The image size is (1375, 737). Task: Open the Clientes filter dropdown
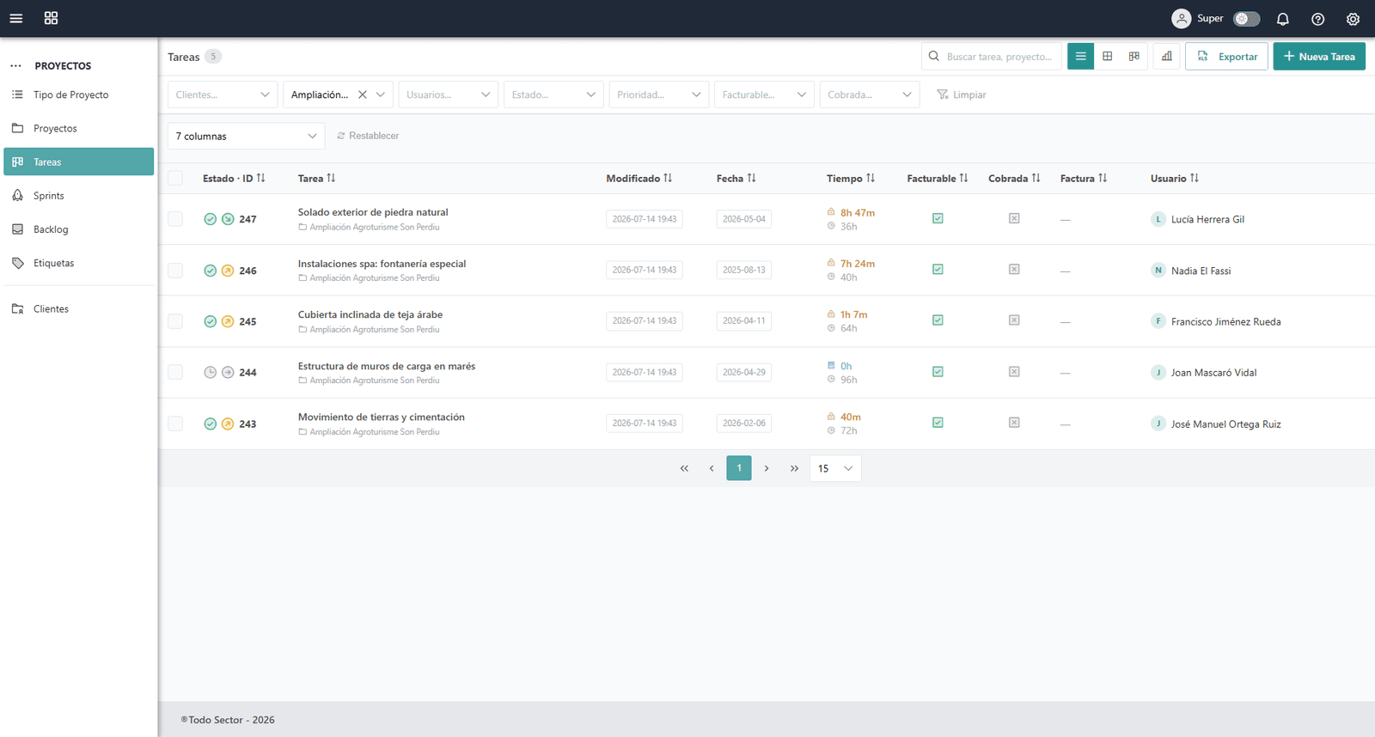223,94
